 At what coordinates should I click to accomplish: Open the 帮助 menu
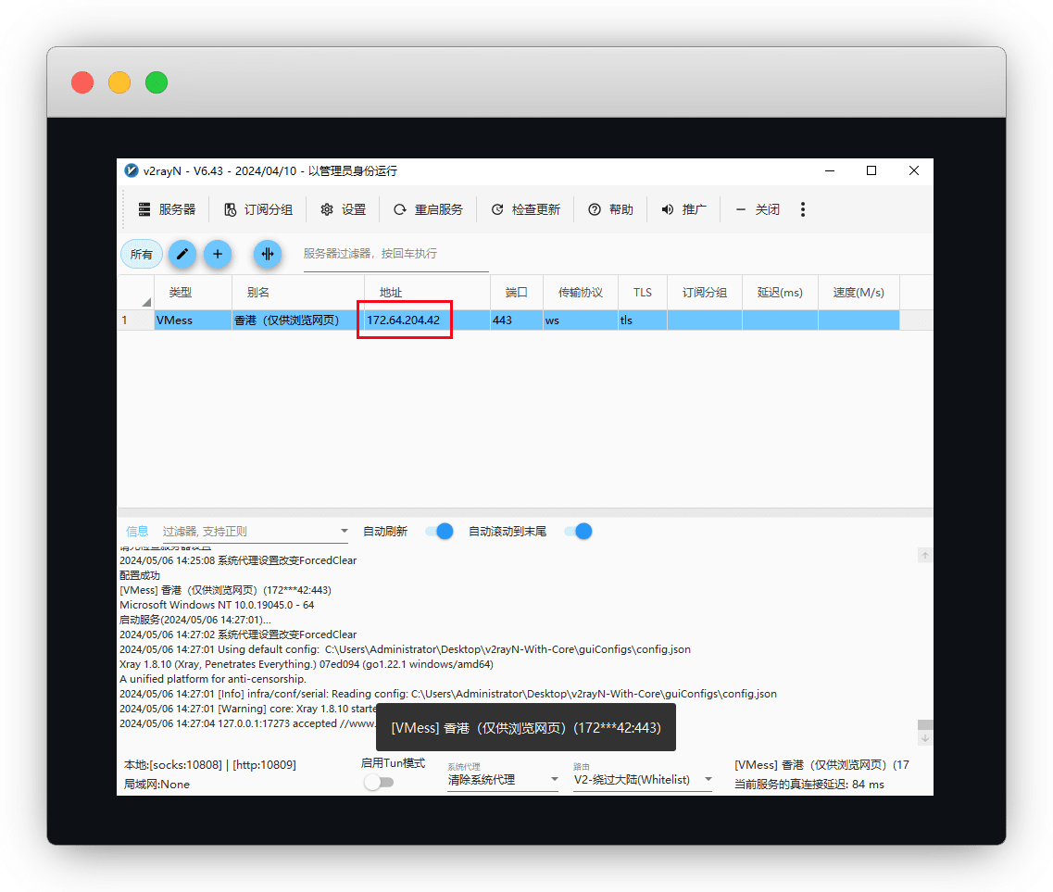610,209
